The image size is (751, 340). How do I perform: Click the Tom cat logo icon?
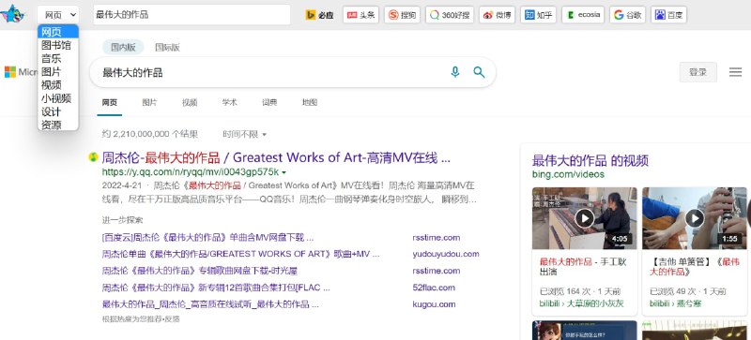tap(12, 14)
